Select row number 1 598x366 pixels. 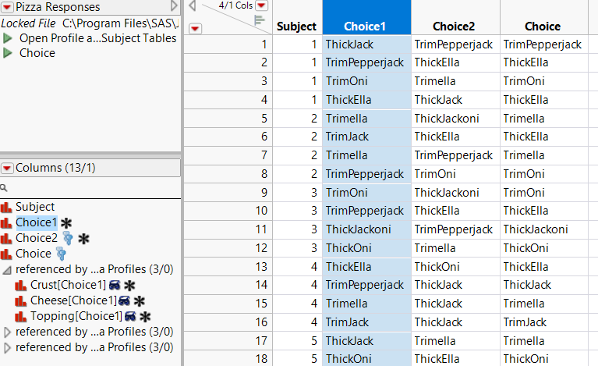click(x=228, y=44)
